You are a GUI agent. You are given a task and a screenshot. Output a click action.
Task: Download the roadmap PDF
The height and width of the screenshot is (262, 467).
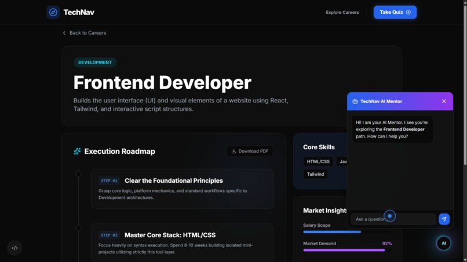tap(250, 151)
